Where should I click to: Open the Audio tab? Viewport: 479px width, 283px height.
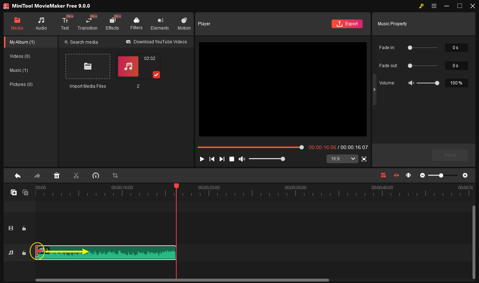pyautogui.click(x=41, y=23)
